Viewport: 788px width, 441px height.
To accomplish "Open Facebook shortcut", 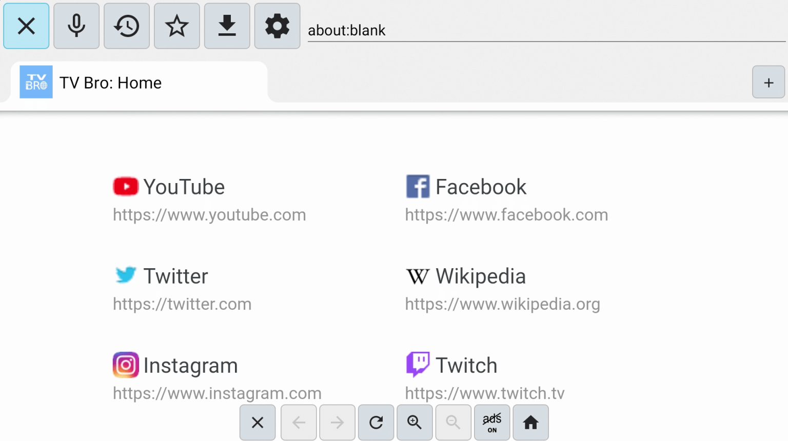I will click(480, 187).
